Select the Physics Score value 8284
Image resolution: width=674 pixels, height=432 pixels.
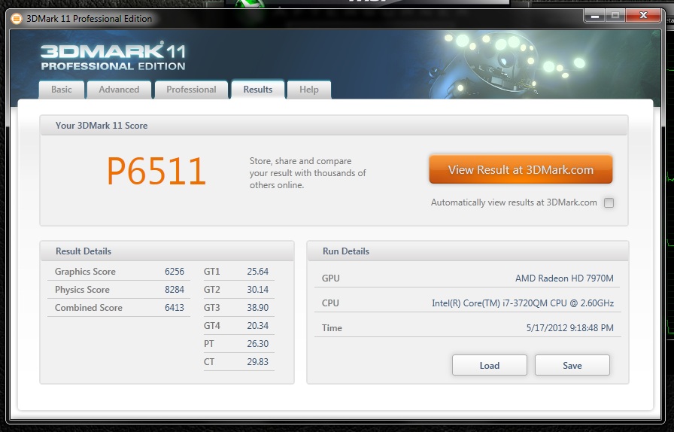[x=175, y=290]
